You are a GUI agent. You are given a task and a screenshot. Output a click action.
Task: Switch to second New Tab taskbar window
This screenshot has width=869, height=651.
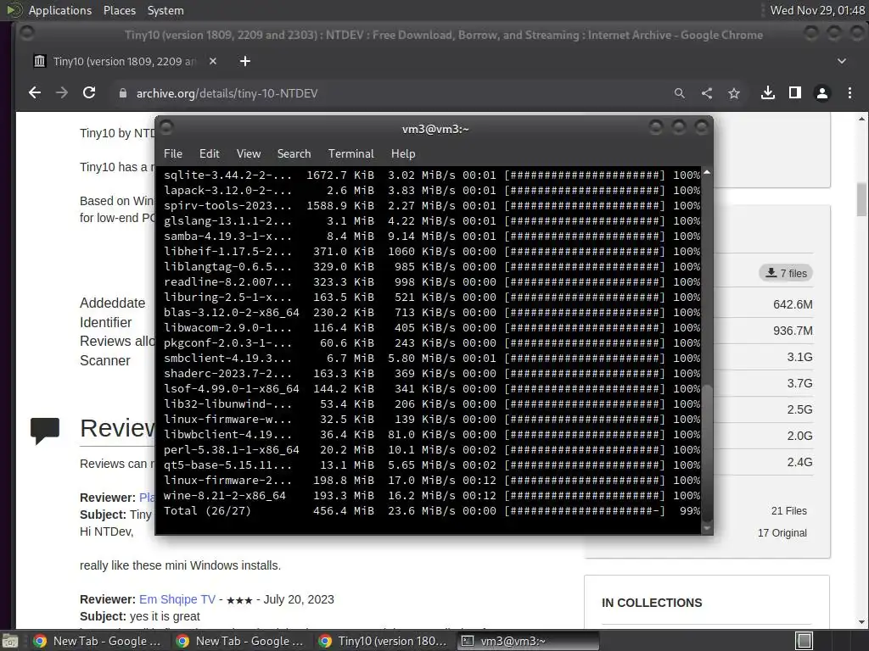click(x=239, y=641)
